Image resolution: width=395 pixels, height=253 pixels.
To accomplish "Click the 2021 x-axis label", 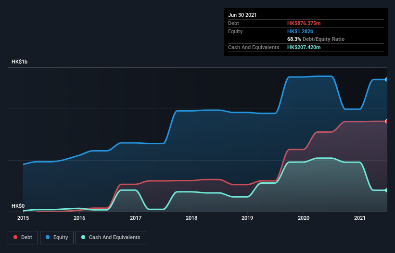I will (x=360, y=218).
